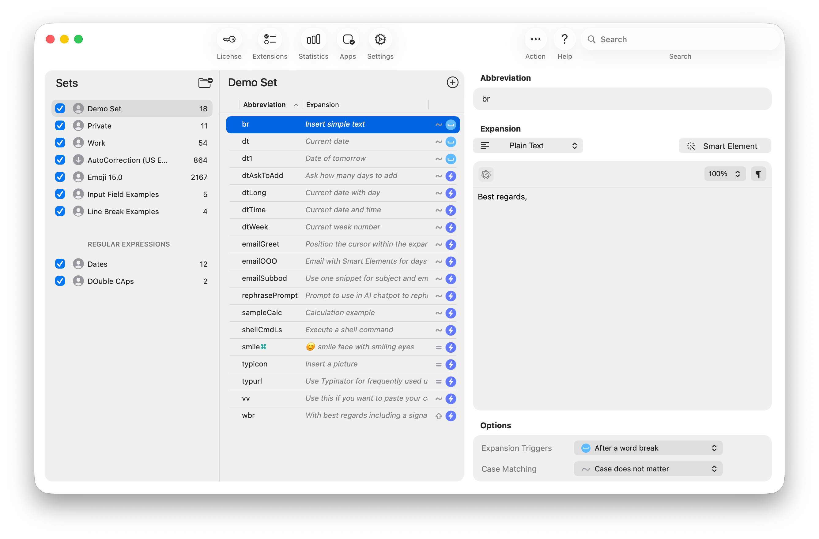Screen dimensions: 819x539
Task: Disable the Emoji 15.0 set checkbox
Action: pyautogui.click(x=60, y=177)
